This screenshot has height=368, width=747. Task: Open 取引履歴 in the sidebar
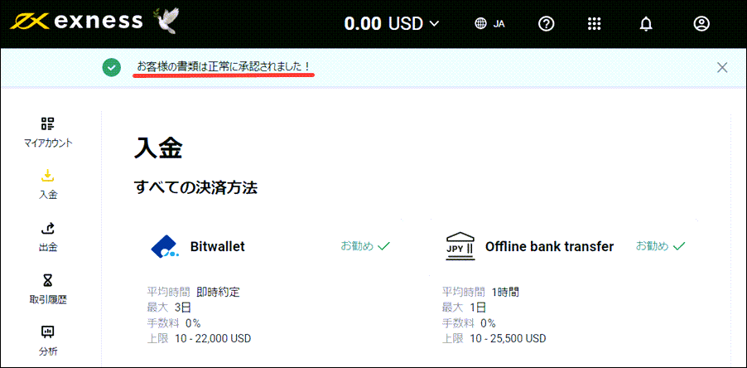tap(48, 289)
